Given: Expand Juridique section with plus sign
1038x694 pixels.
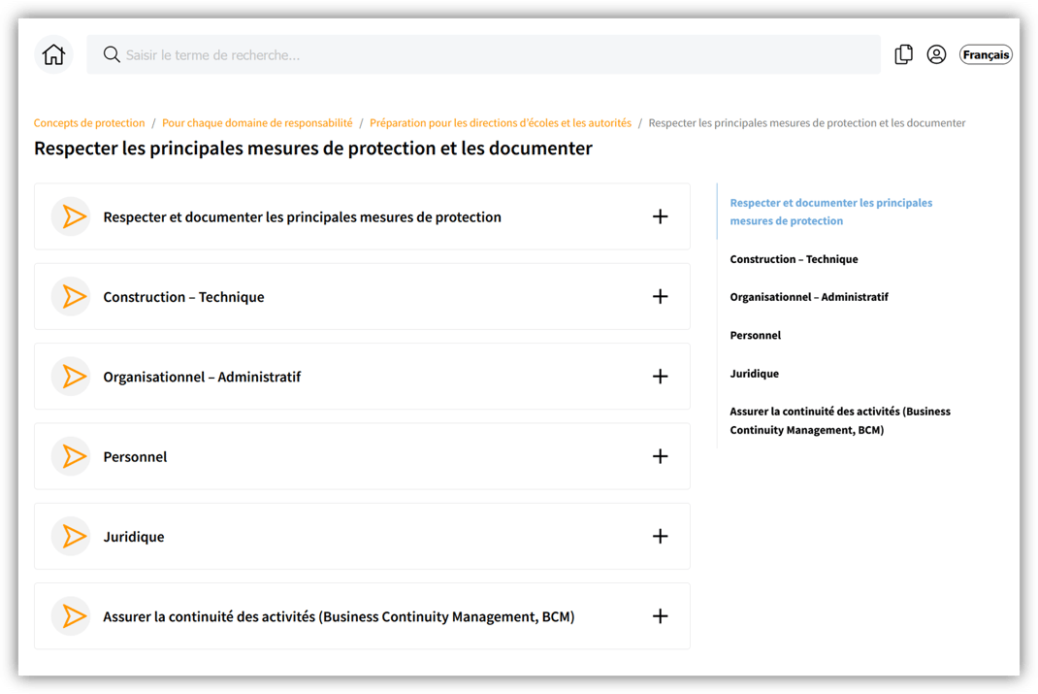Looking at the screenshot, I should [660, 537].
